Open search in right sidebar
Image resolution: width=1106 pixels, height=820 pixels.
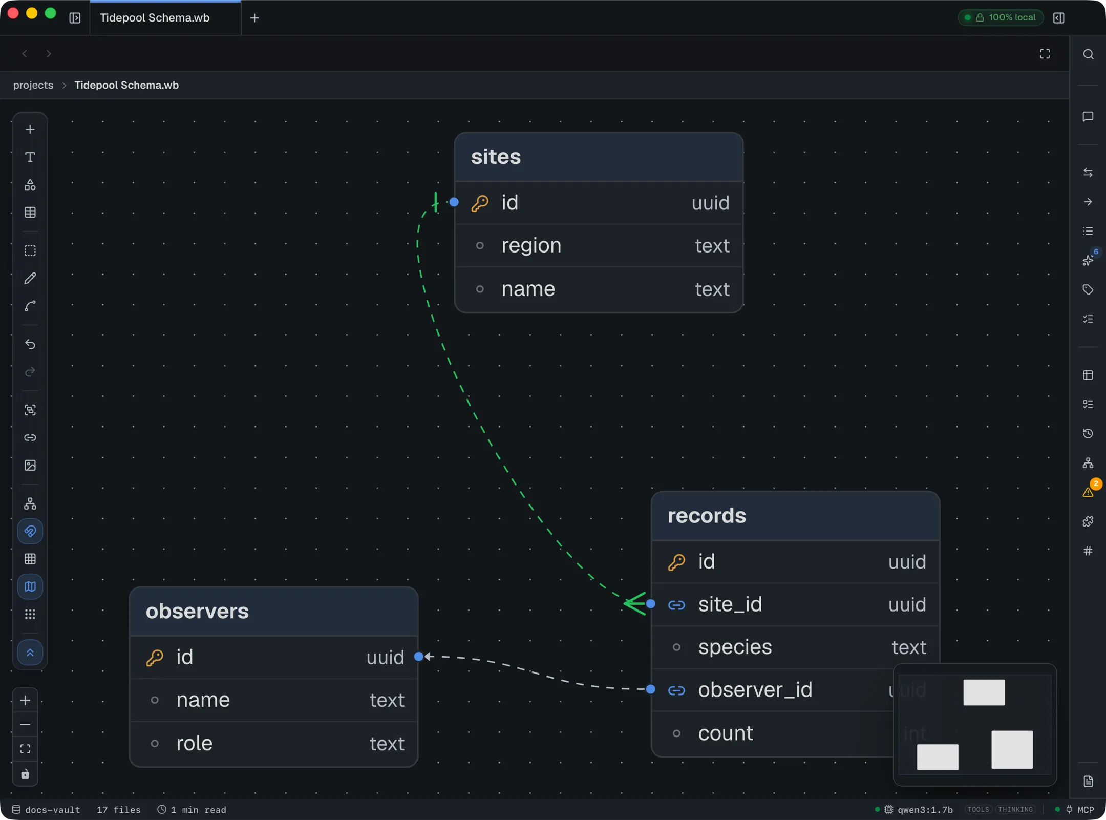pos(1088,54)
